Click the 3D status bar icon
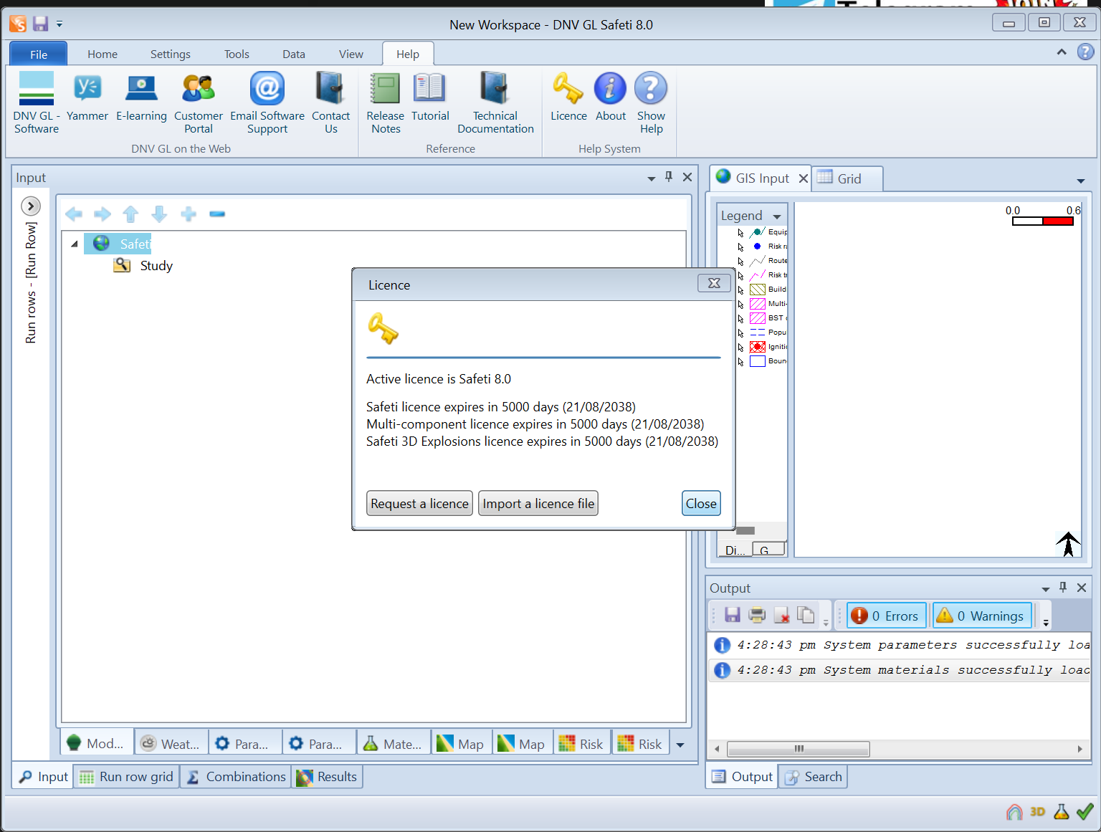 [1037, 811]
